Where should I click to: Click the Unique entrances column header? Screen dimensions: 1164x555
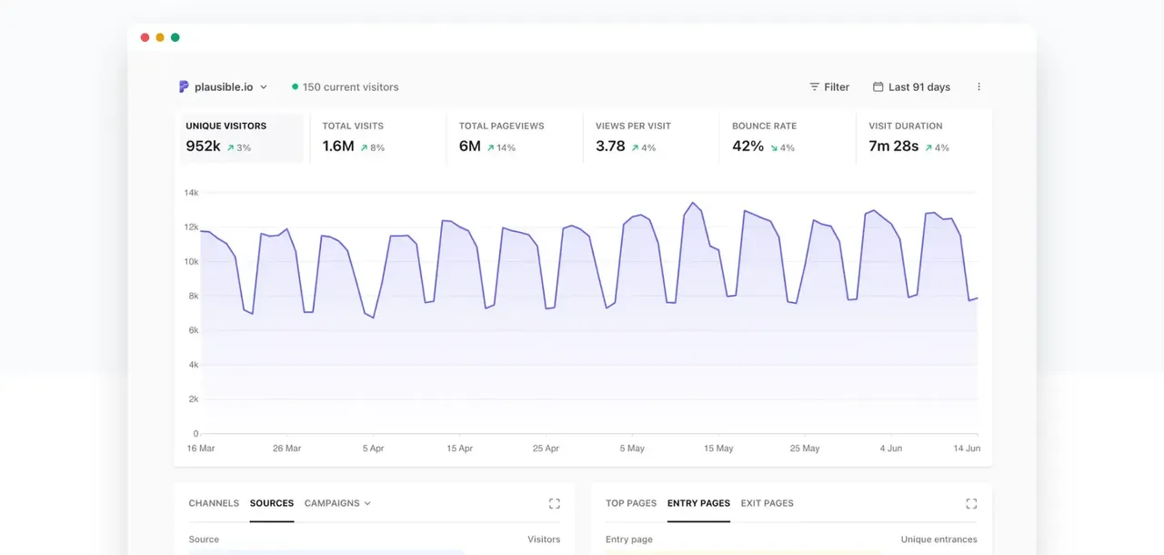tap(939, 540)
